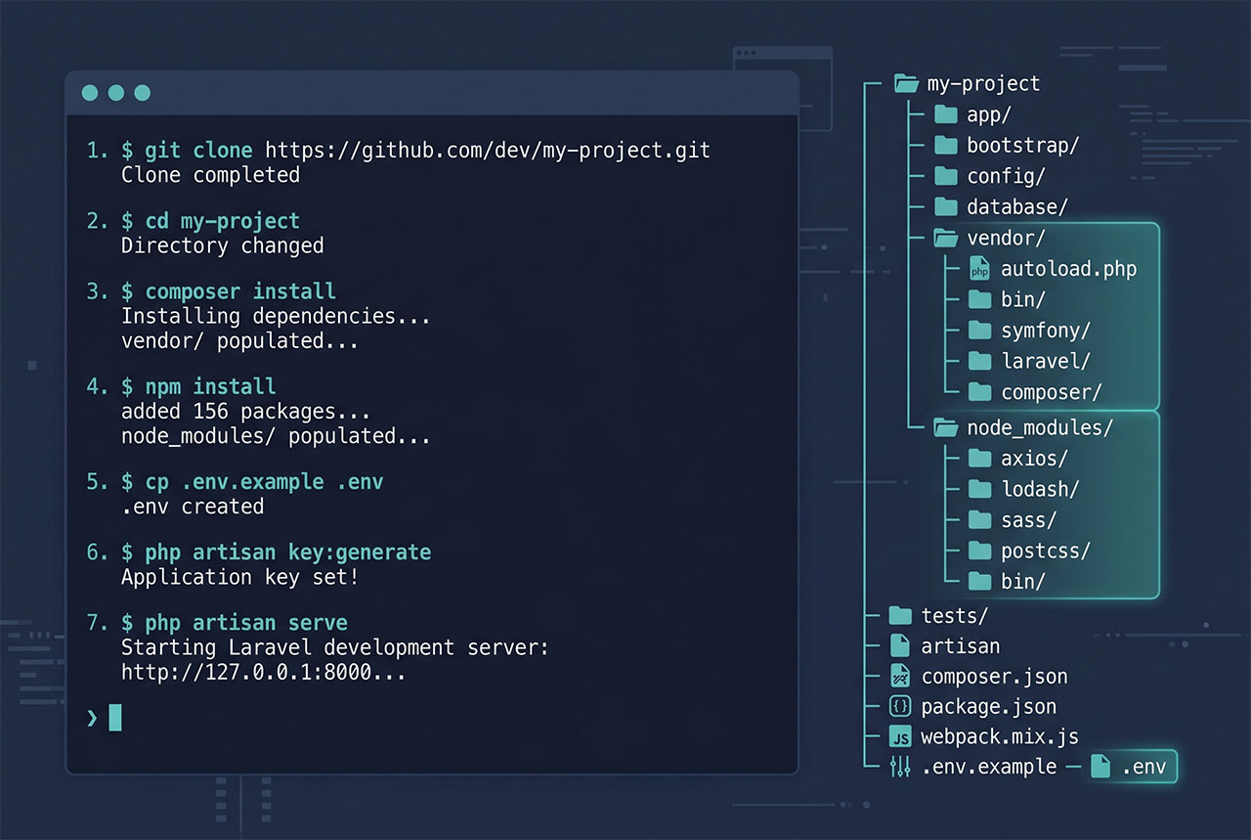This screenshot has width=1251, height=840.
Task: Click the config/ folder icon
Action: tap(945, 176)
